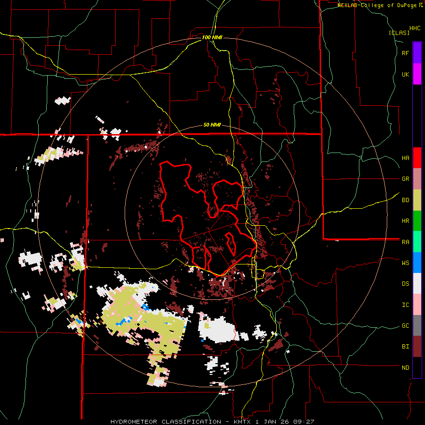This screenshot has height=425, width=425.
Task: Click the RA light green legend swatch
Action: click(417, 242)
